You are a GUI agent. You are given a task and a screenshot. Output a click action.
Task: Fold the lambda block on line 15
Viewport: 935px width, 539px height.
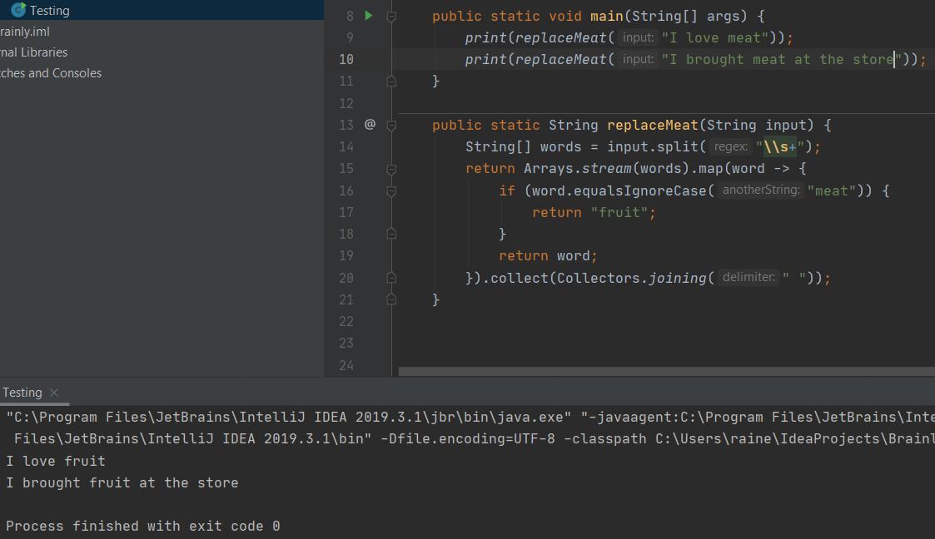click(391, 169)
